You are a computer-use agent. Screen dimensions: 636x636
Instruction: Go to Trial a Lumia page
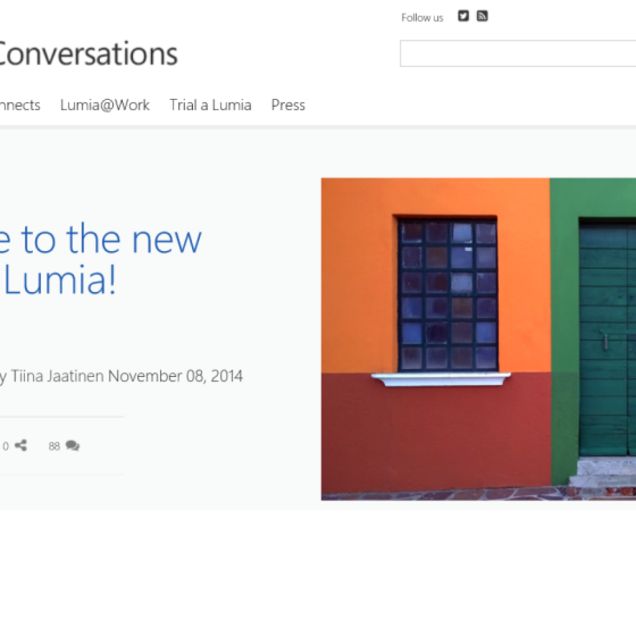click(210, 105)
